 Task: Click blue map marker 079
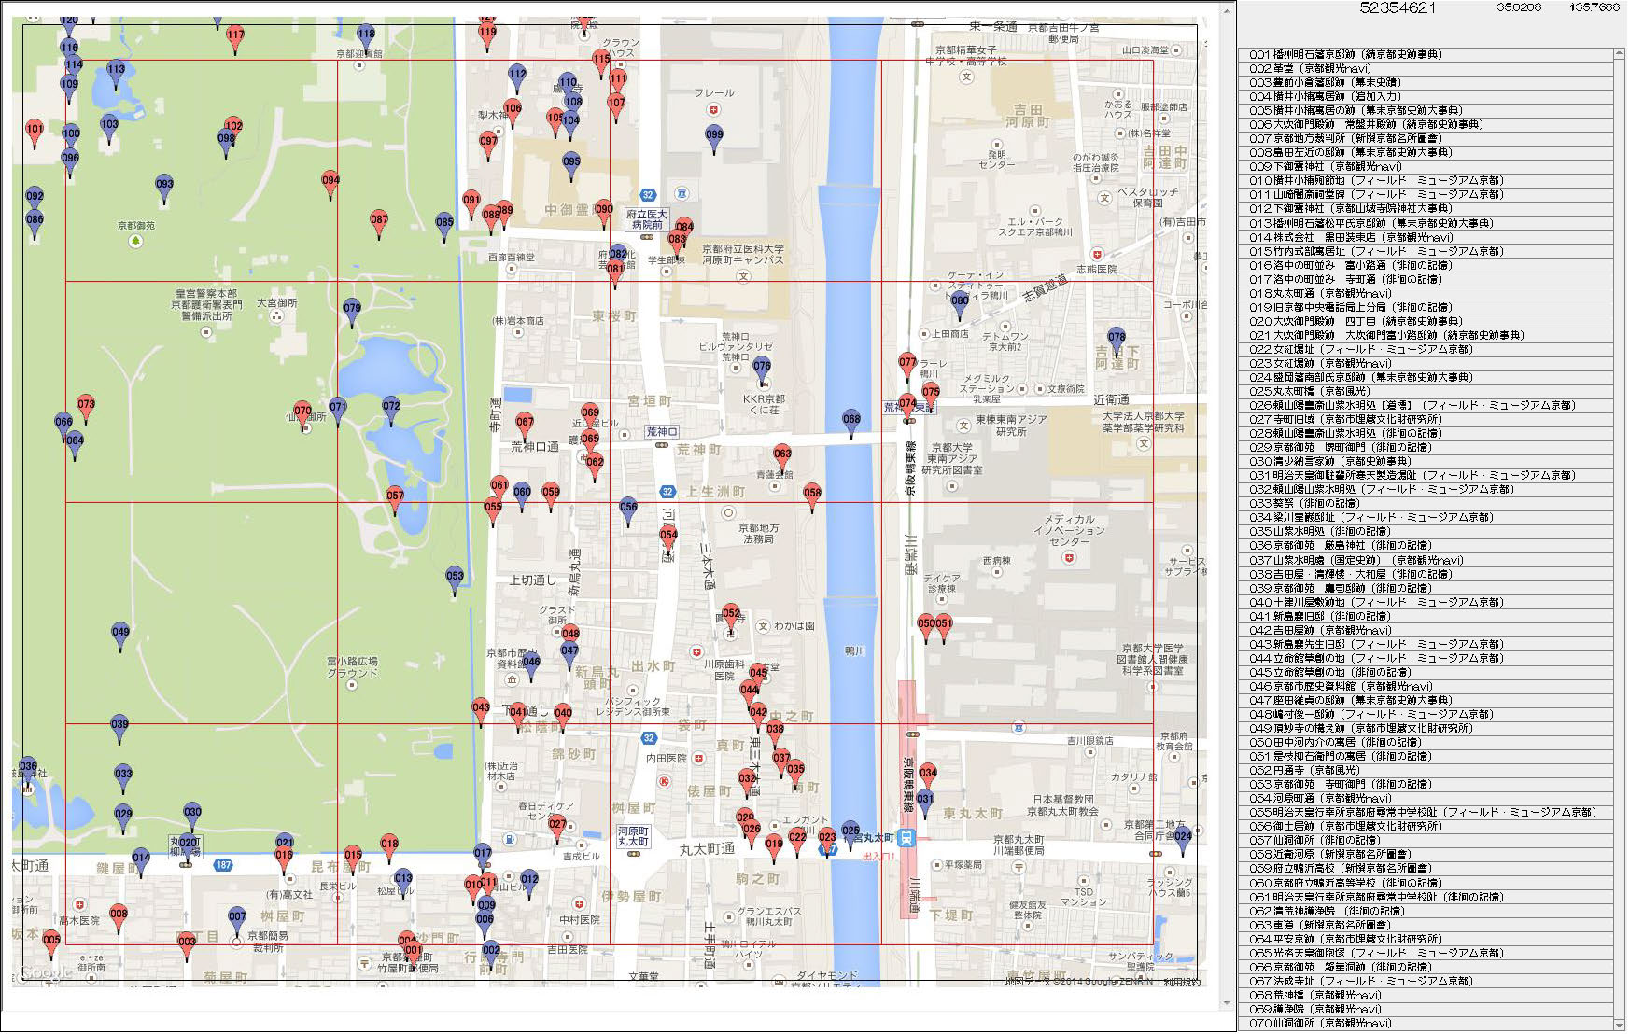coord(352,313)
